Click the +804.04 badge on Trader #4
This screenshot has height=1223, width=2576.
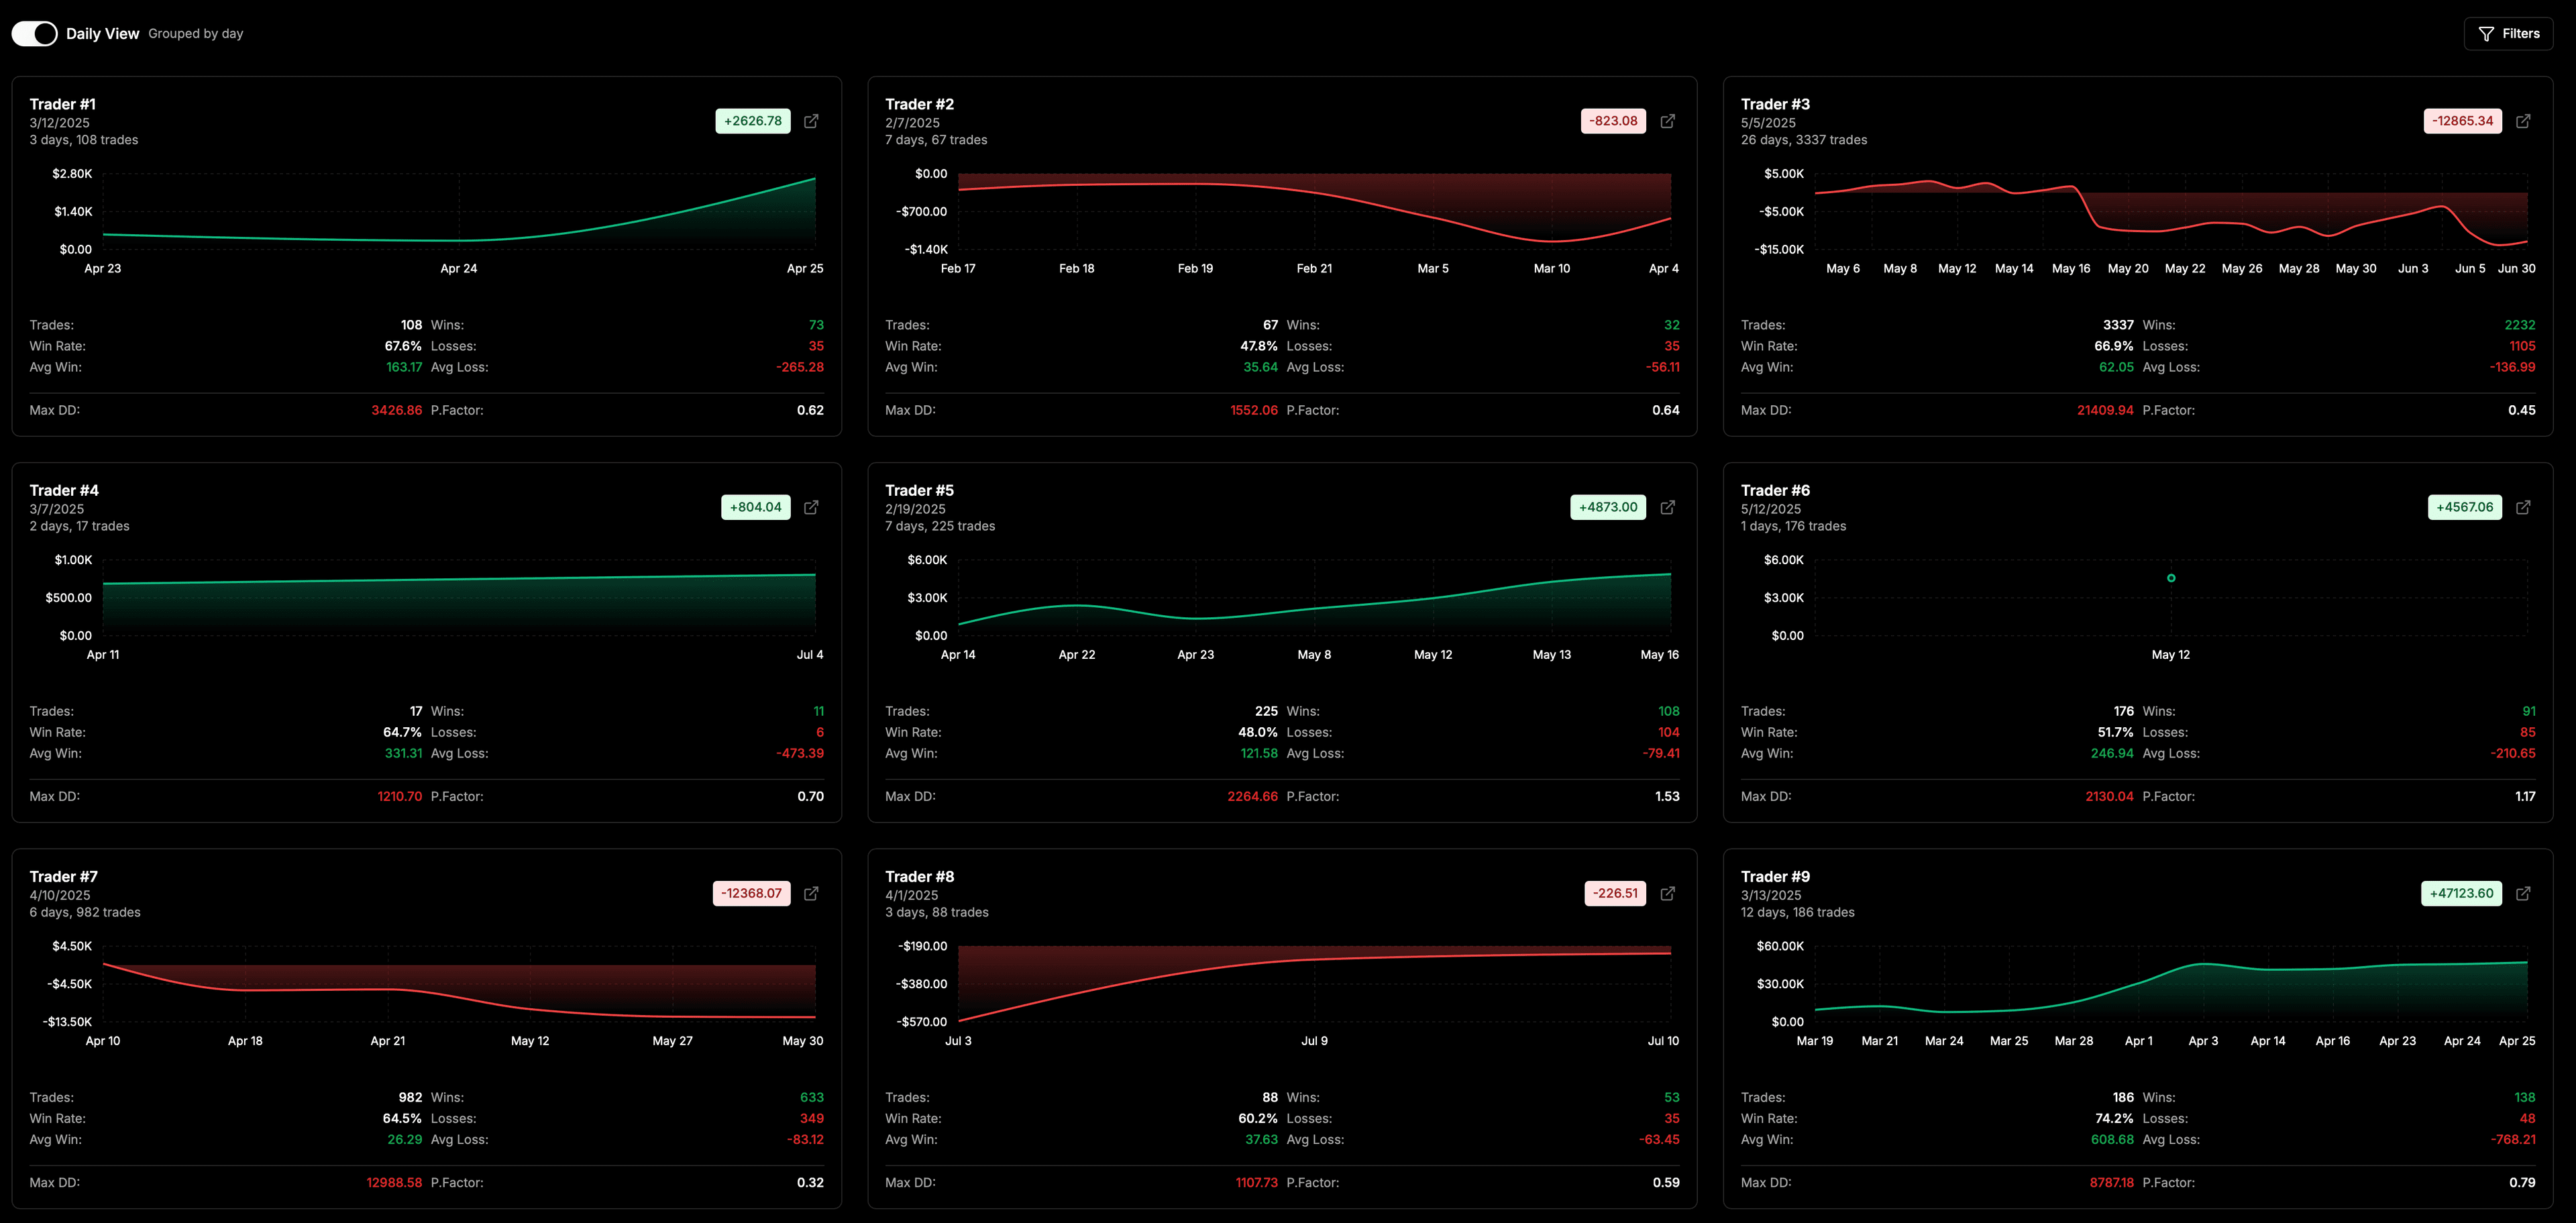tap(755, 507)
